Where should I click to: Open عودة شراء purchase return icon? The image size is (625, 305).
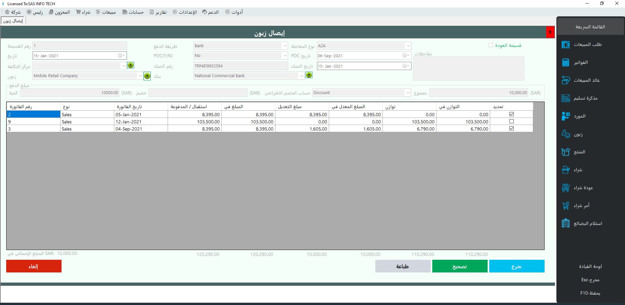[566, 188]
